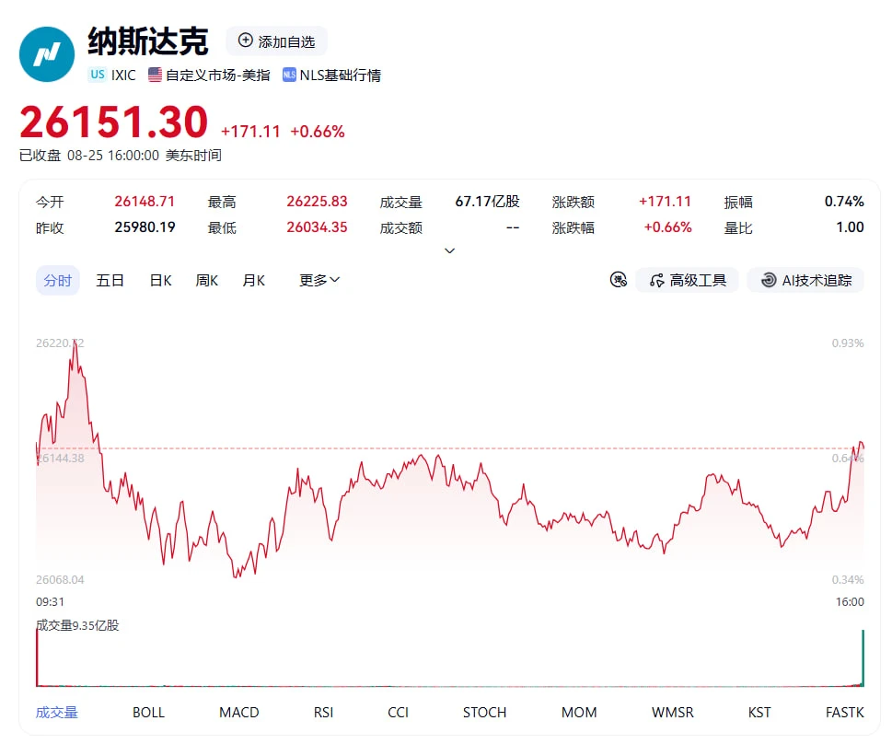Select the KST indicator tab
This screenshot has width=892, height=744.
click(759, 712)
